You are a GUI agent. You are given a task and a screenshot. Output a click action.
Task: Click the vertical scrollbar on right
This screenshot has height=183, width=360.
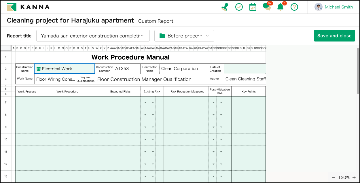pos(358,71)
